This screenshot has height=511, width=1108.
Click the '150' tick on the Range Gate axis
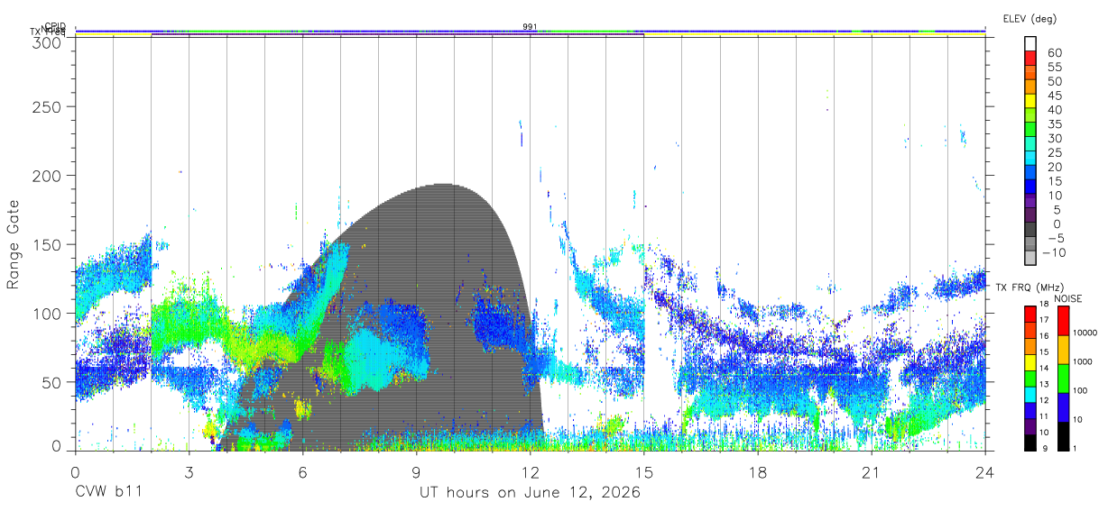click(x=47, y=244)
